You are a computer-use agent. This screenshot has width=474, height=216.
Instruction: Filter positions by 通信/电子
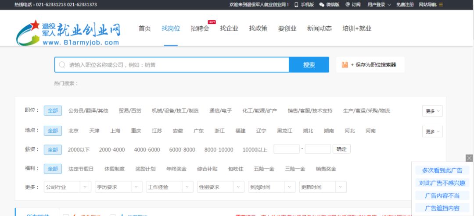coord(221,111)
